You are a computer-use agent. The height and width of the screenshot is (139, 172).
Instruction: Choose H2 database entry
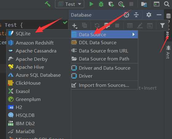[x=39, y=107]
